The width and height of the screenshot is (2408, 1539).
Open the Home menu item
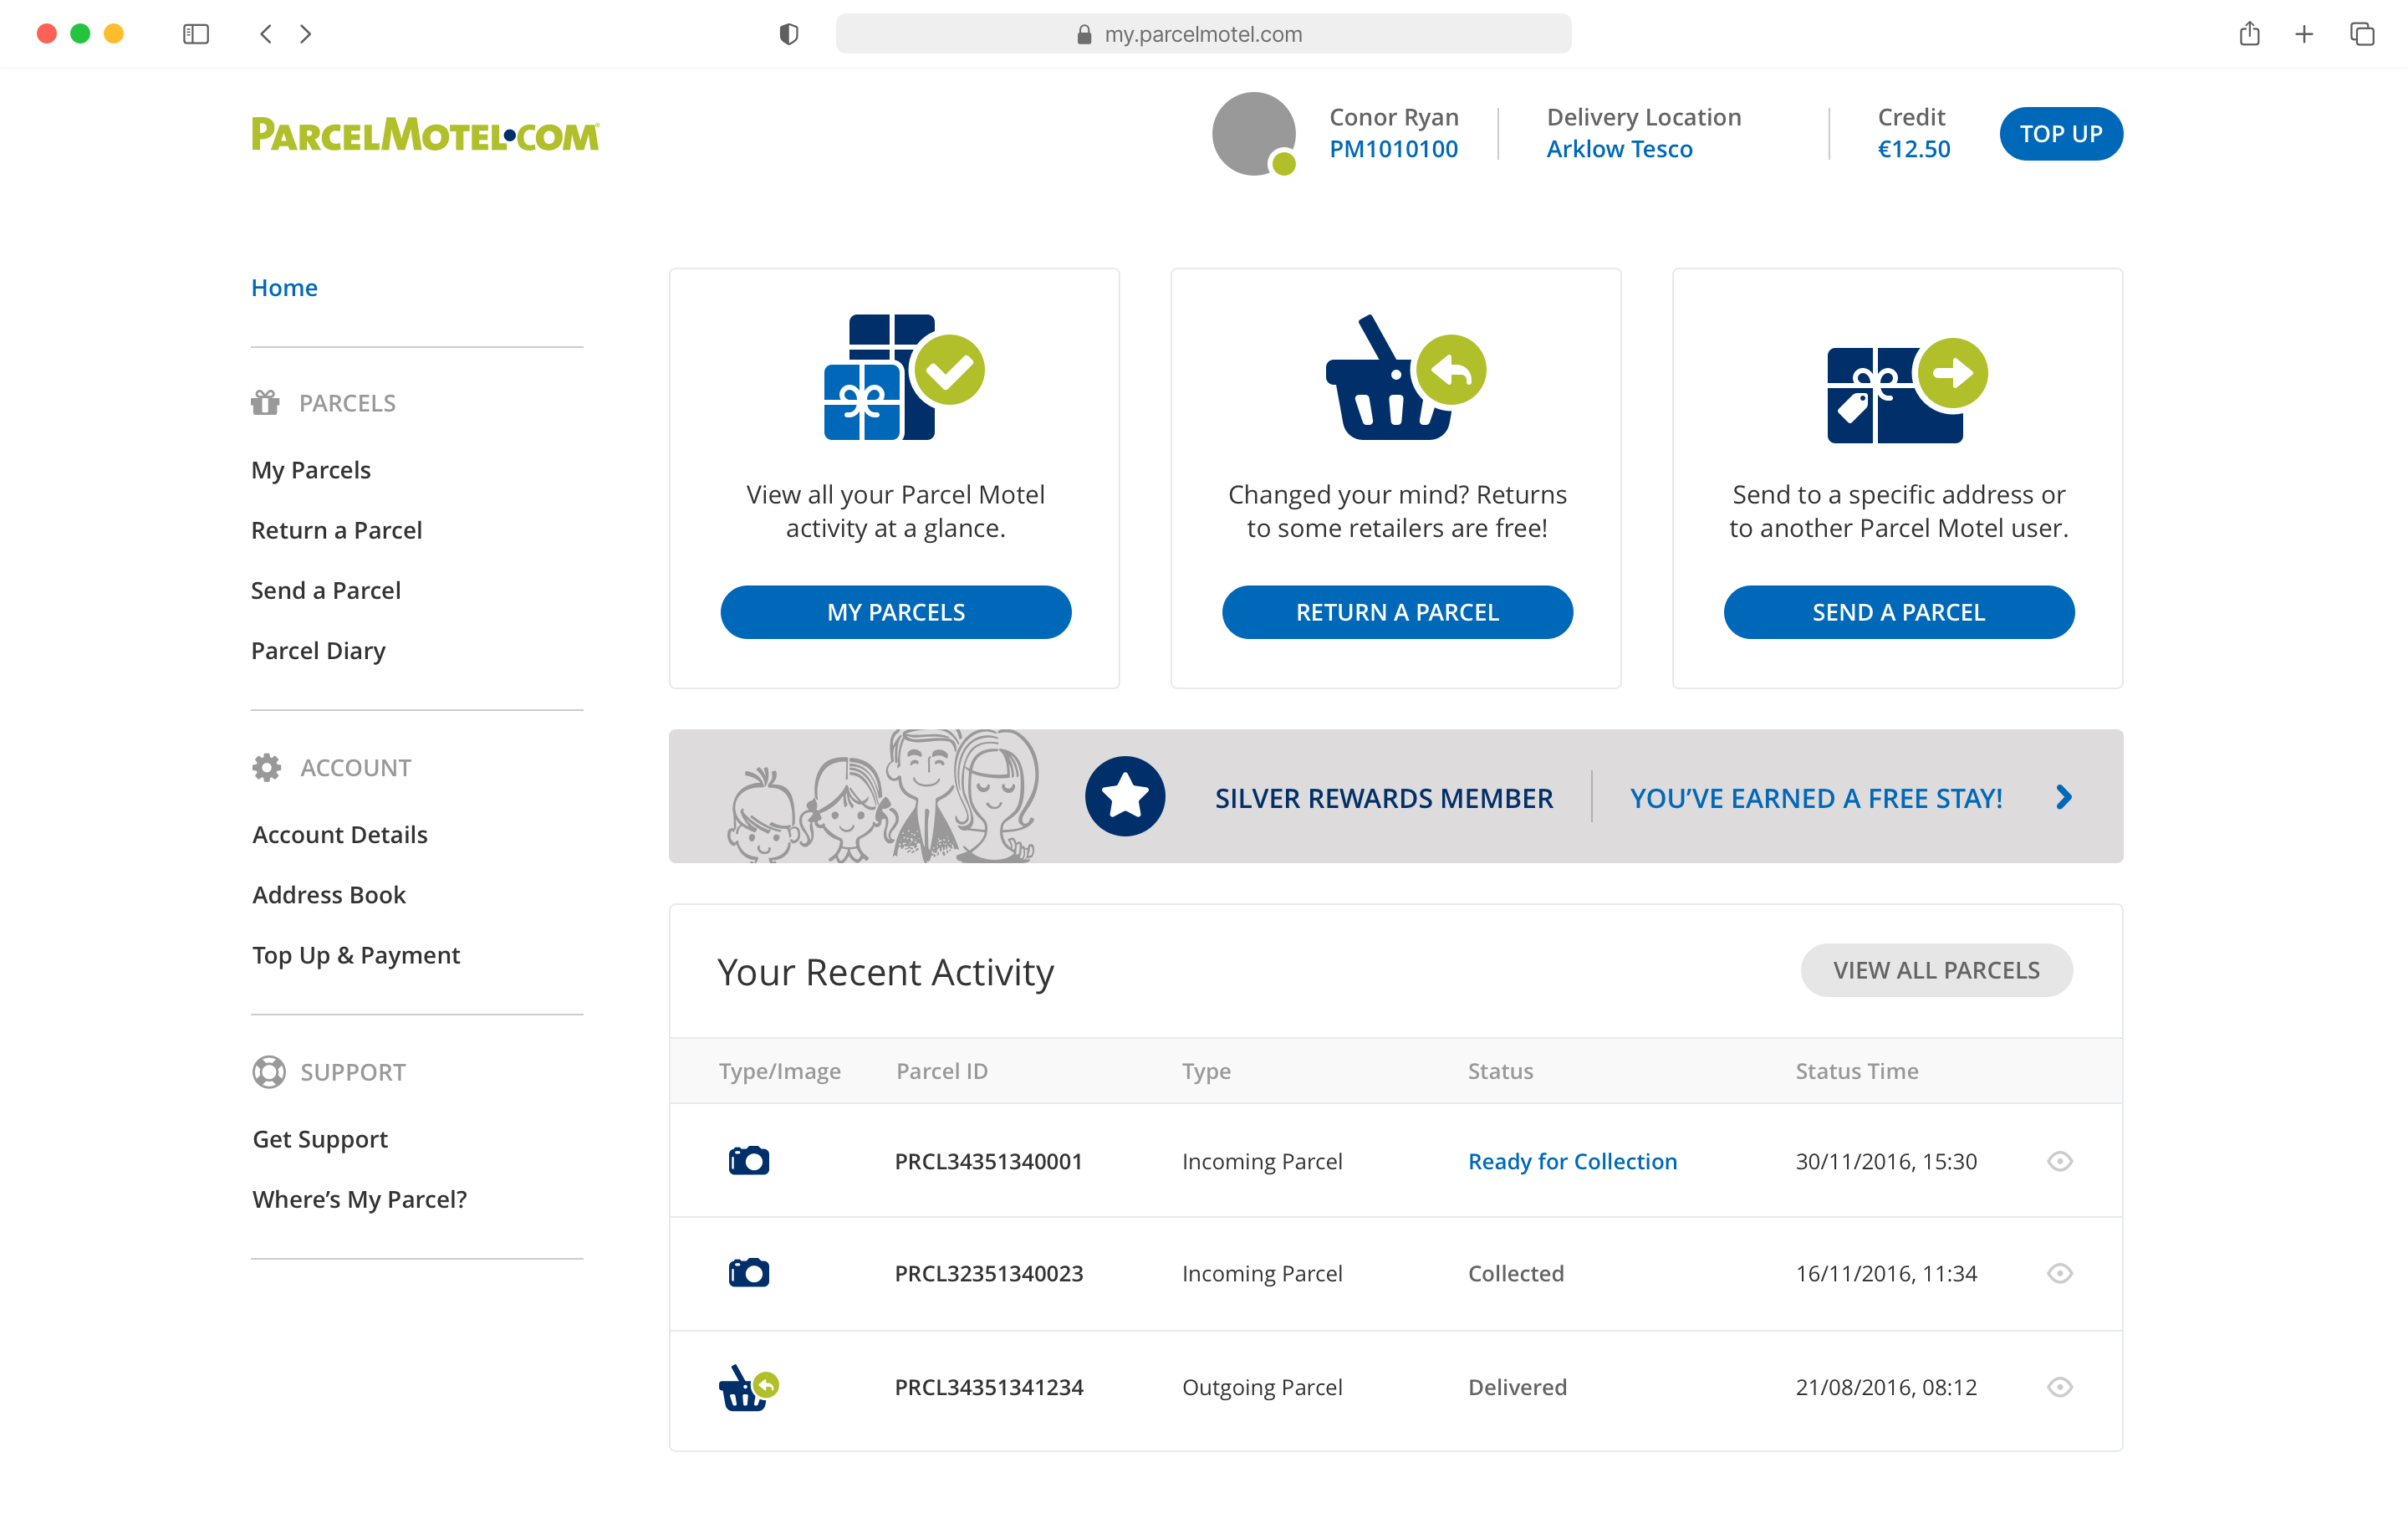pos(284,287)
